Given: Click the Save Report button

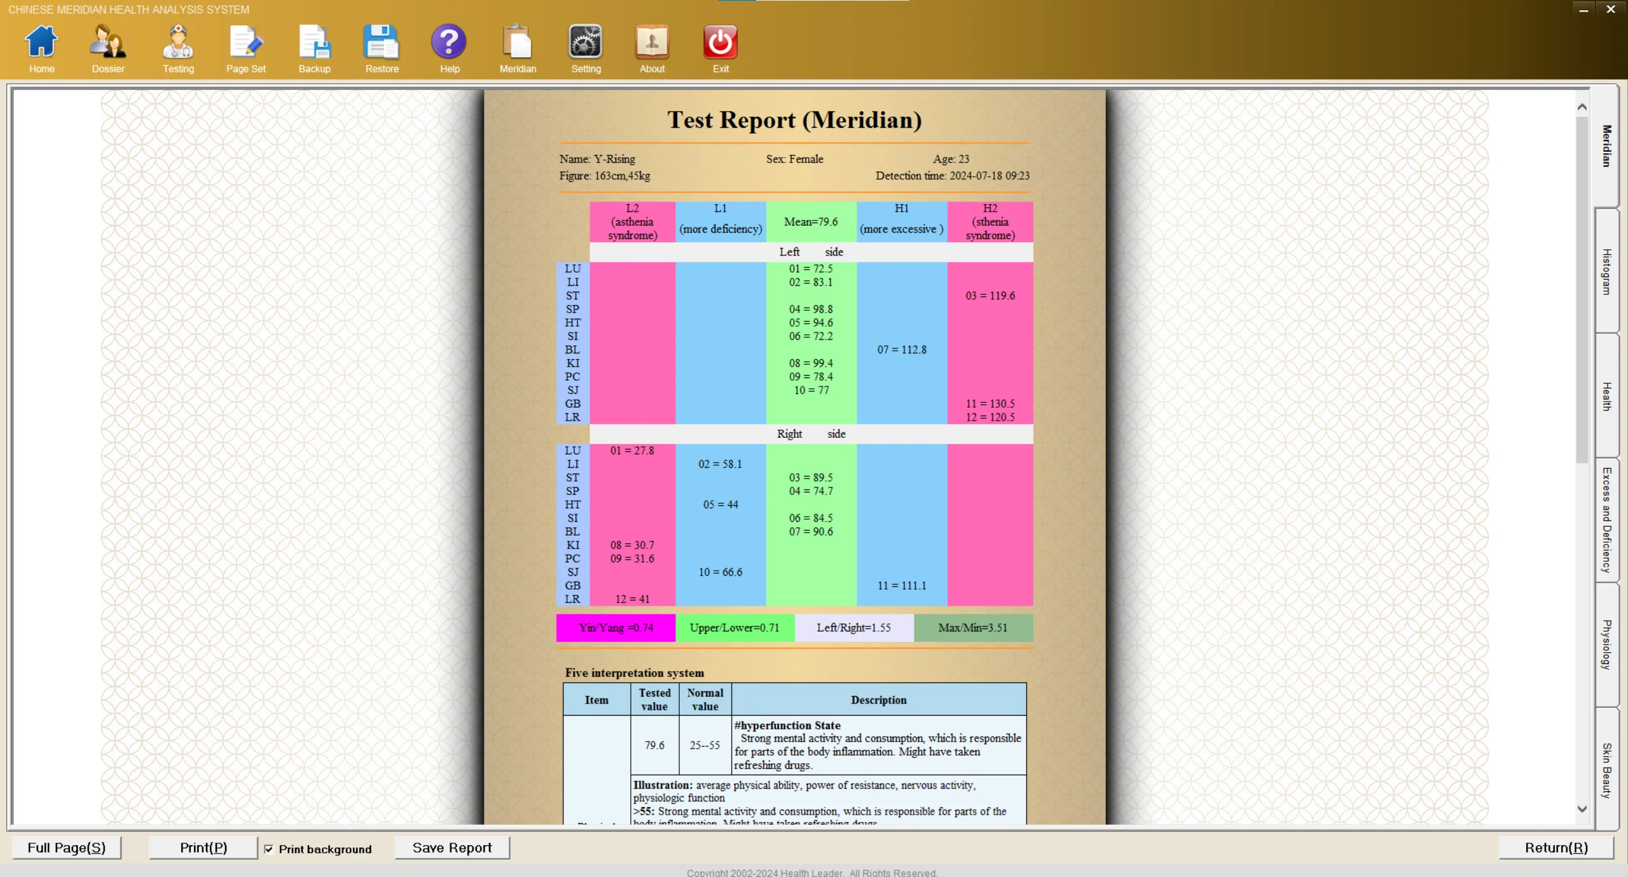Looking at the screenshot, I should [452, 848].
